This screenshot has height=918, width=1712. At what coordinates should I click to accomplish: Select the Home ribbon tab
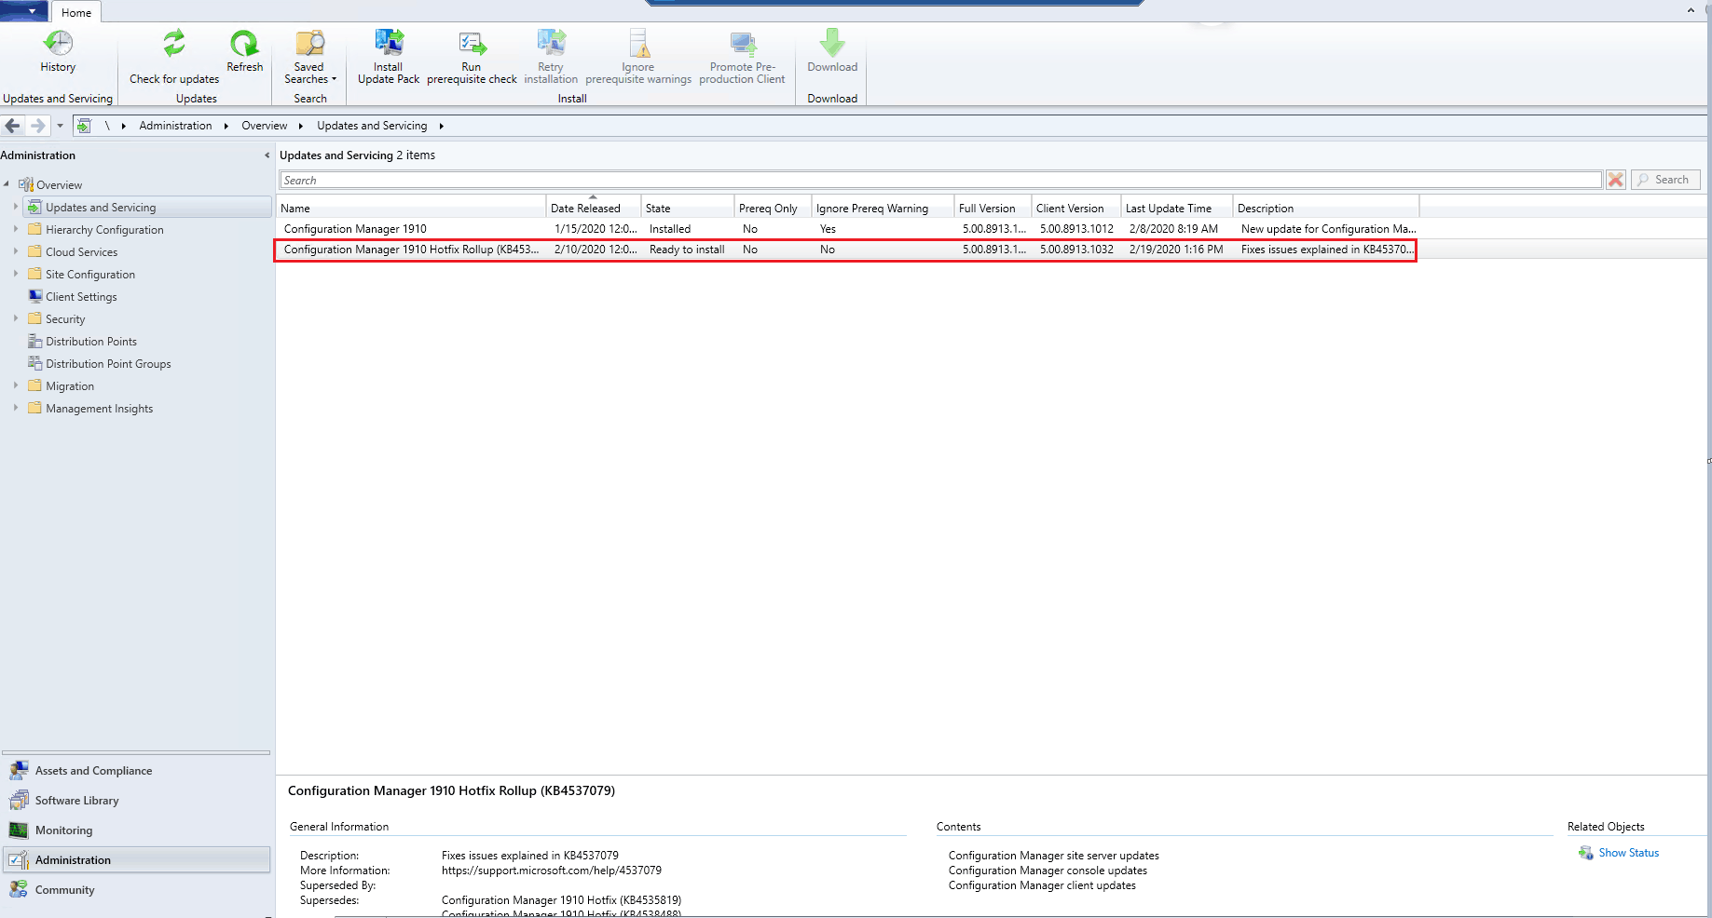click(76, 12)
